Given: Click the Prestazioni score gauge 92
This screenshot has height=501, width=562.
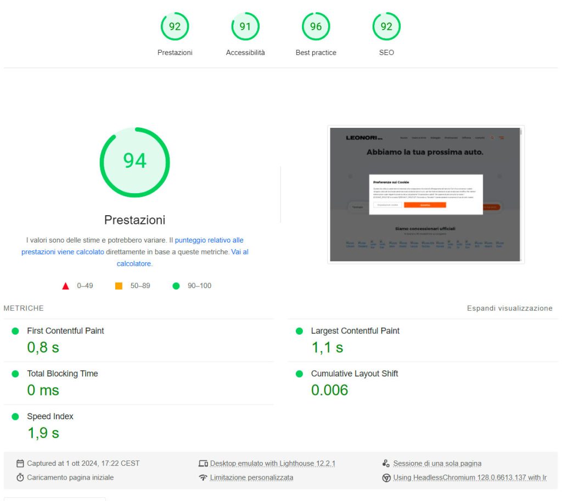Looking at the screenshot, I should 175,27.
